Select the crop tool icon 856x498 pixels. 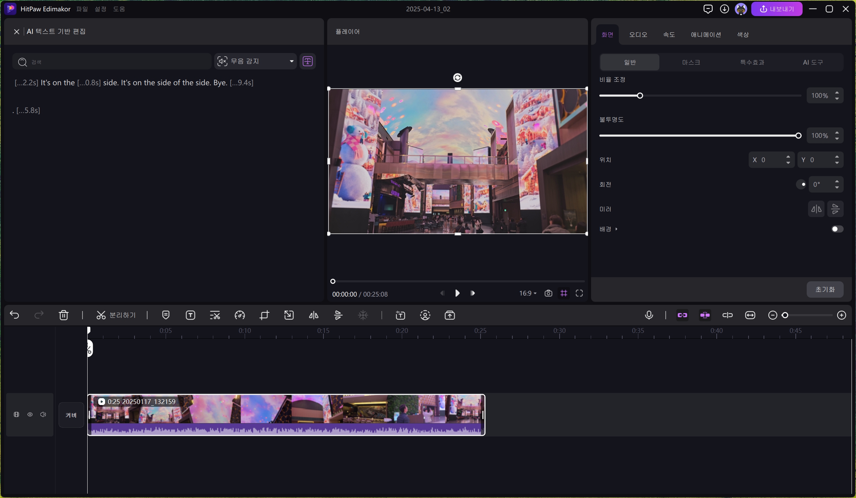tap(264, 315)
